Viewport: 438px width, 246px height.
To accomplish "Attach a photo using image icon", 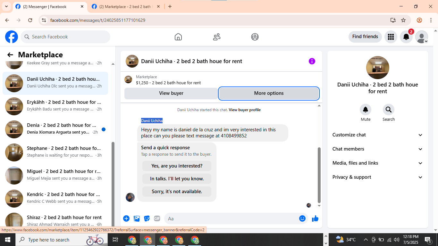I will [x=137, y=218].
